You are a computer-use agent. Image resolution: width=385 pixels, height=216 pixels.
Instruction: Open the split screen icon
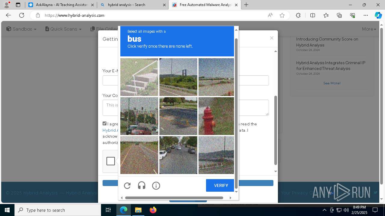pos(313,15)
